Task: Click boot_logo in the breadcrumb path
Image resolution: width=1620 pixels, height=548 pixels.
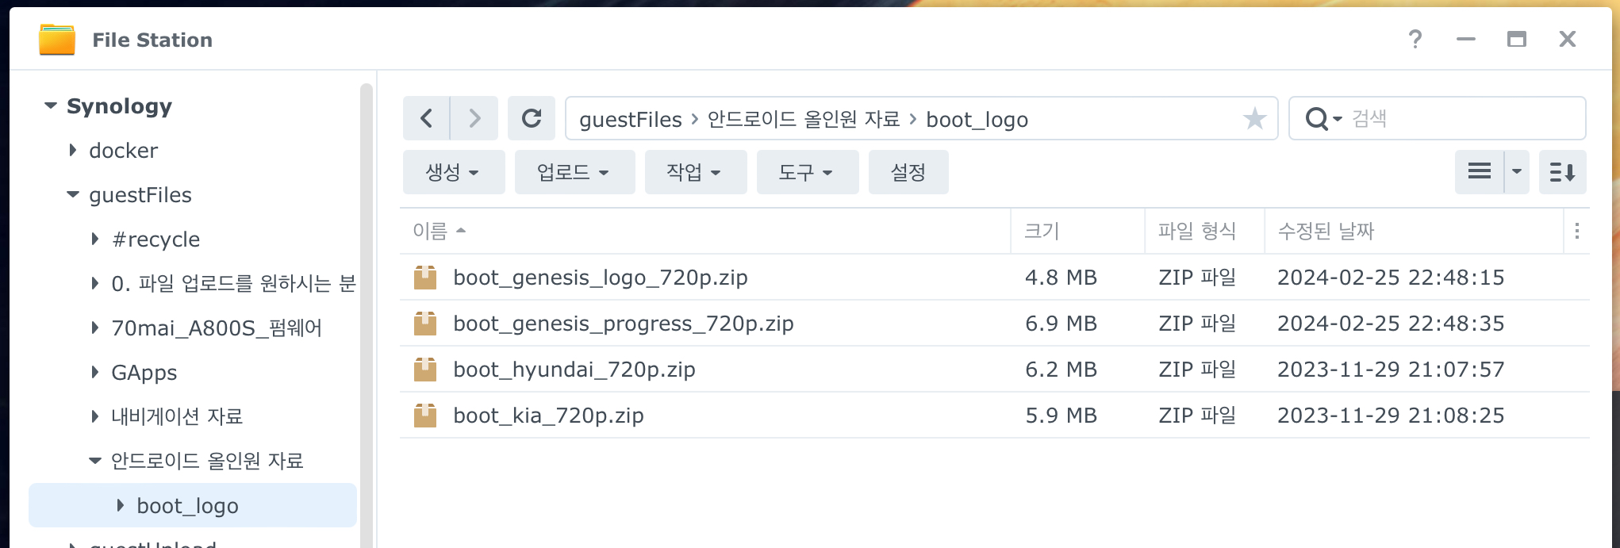Action: point(977,120)
